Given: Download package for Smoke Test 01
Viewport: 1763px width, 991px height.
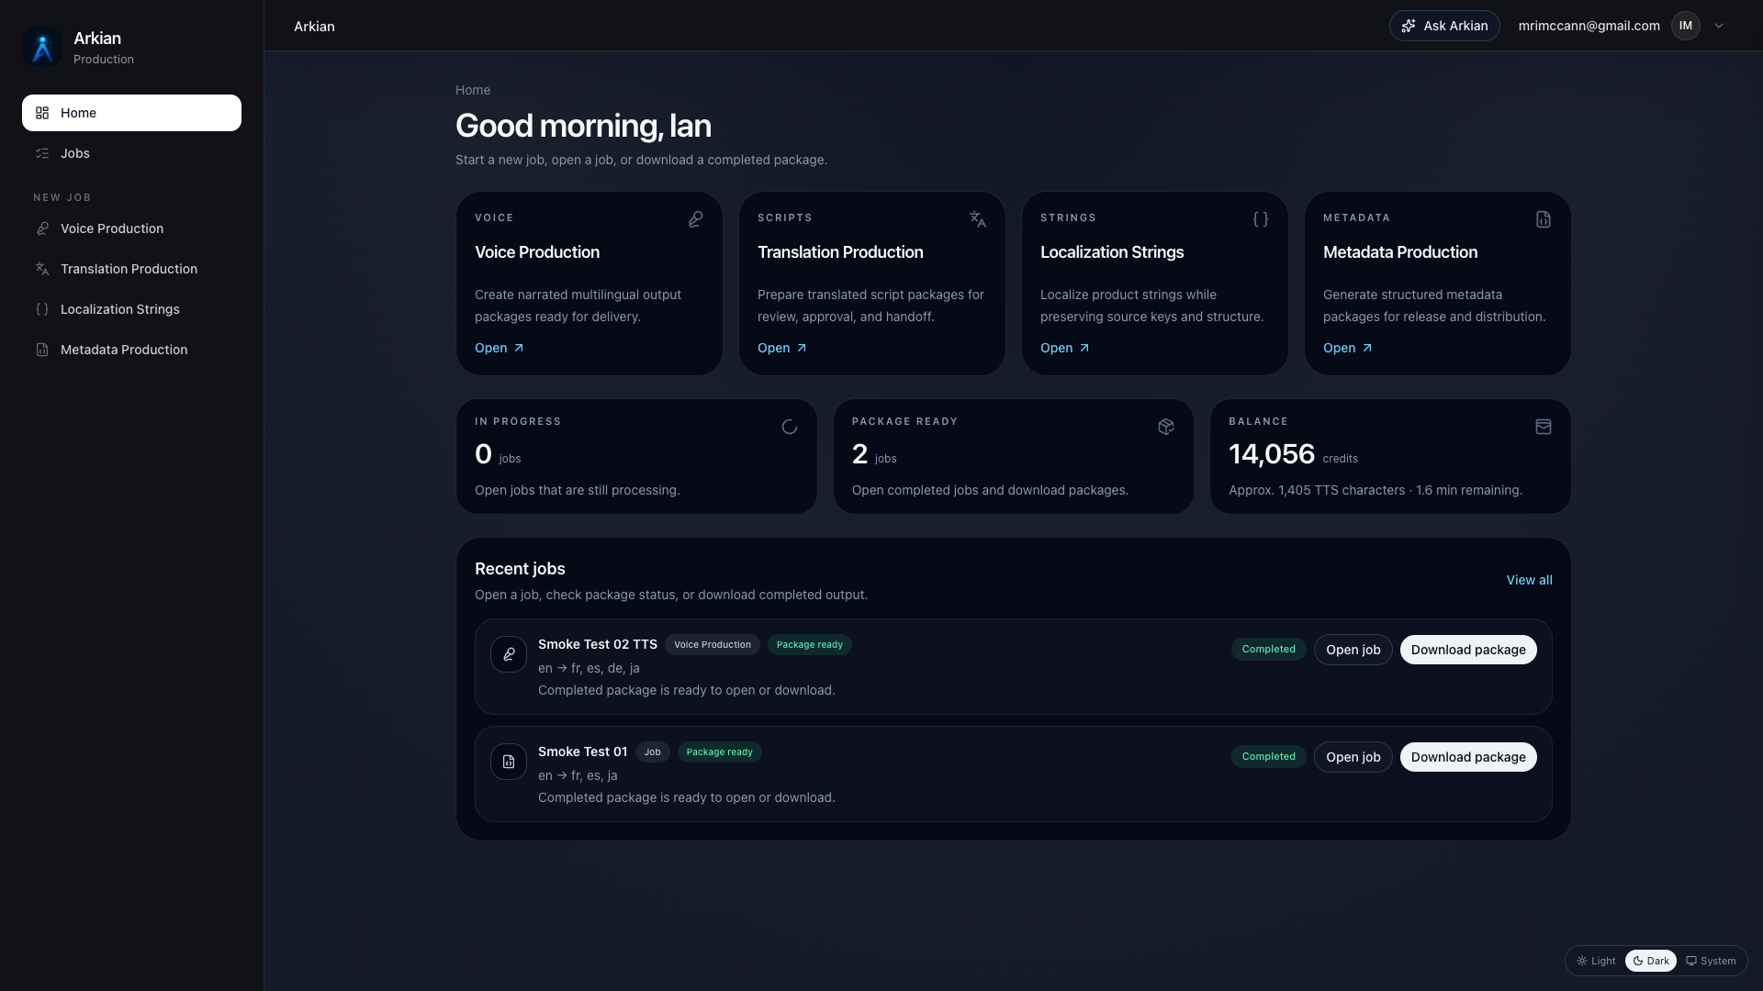Looking at the screenshot, I should tap(1467, 757).
